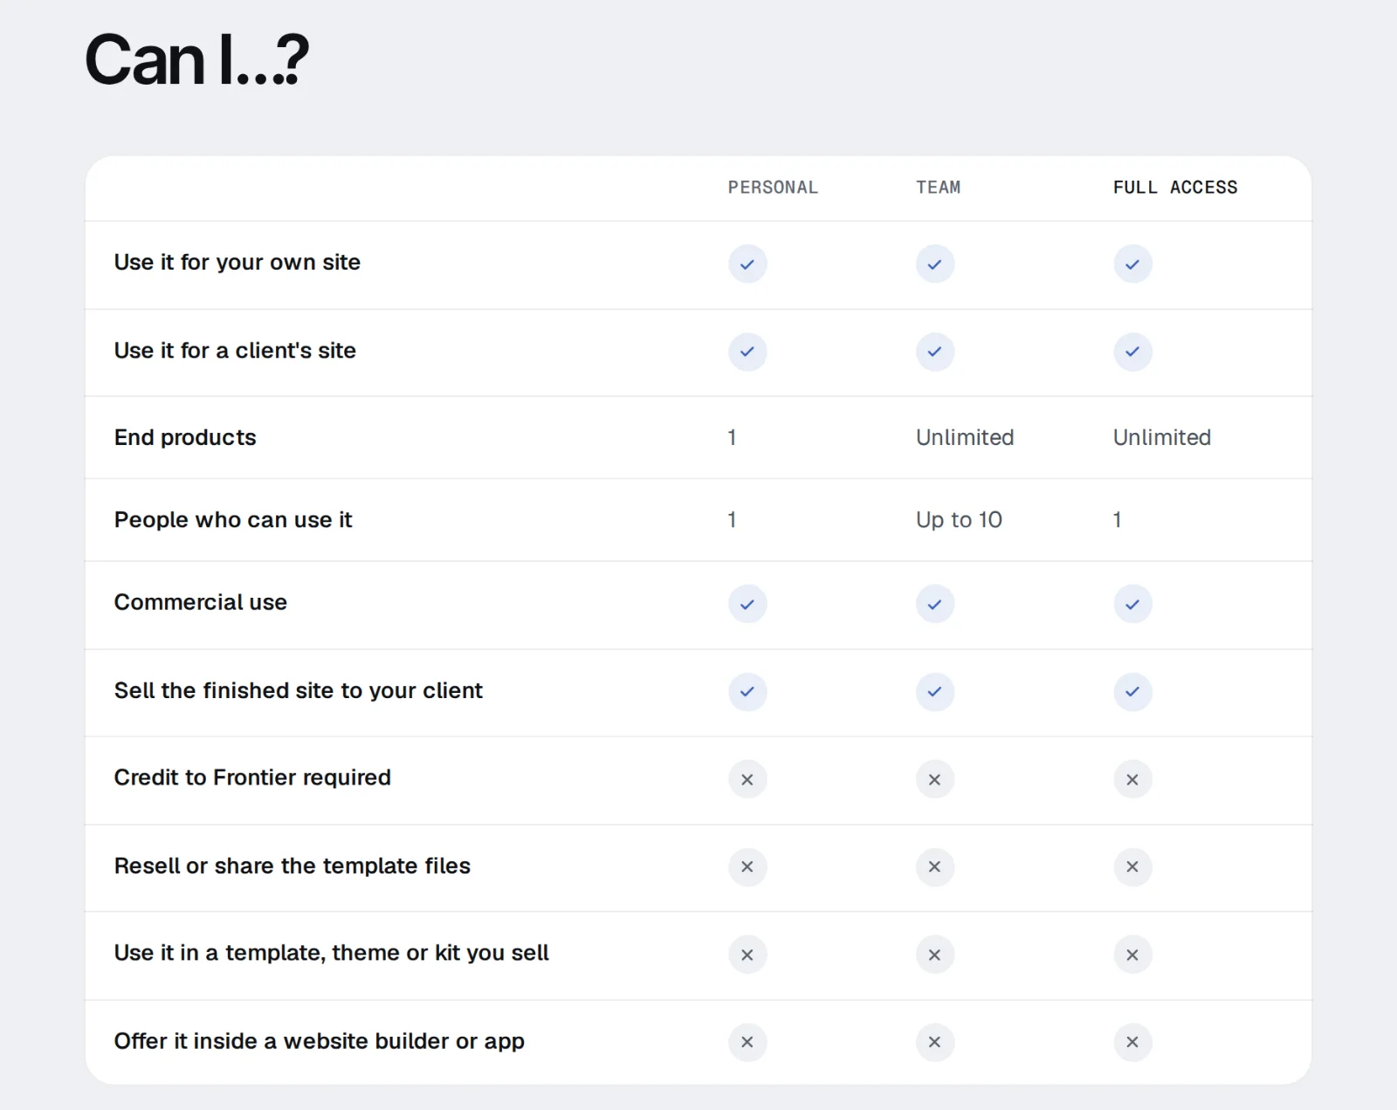Click Full Access checkmark for client's site

[1132, 352]
